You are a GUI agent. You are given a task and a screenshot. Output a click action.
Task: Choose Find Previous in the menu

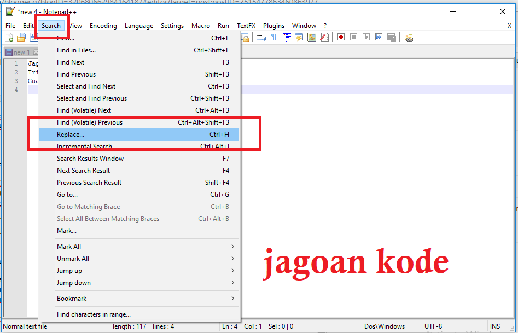click(139, 74)
